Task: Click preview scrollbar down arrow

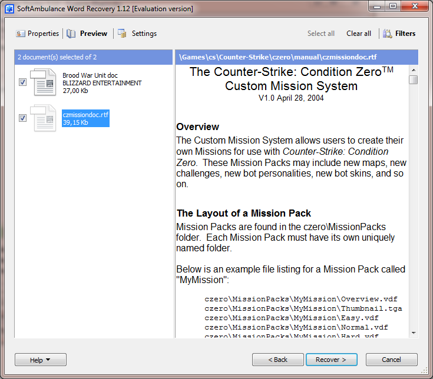Action: pos(414,333)
